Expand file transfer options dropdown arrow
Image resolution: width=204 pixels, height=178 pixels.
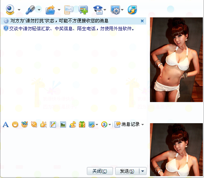click(x=59, y=10)
